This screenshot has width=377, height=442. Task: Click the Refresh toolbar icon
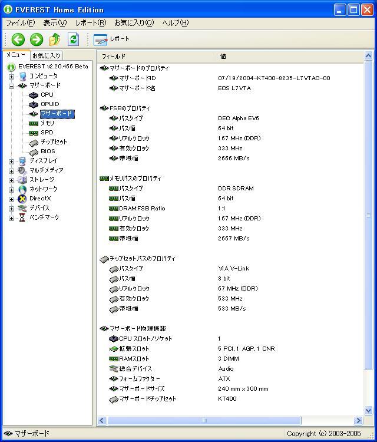click(73, 39)
